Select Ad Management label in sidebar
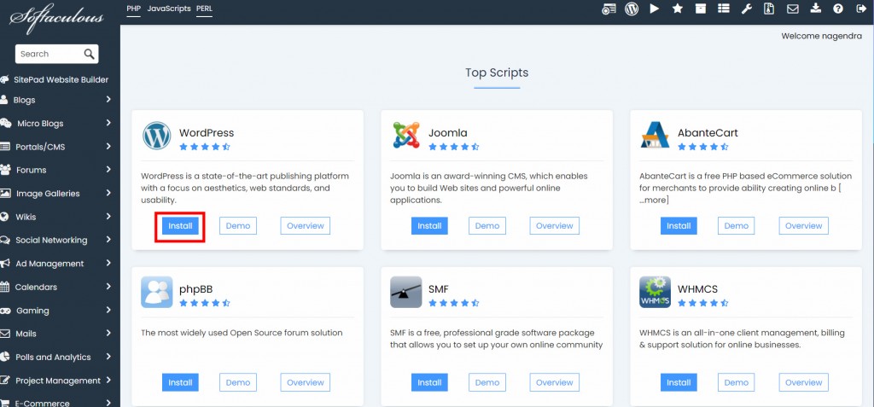Image resolution: width=874 pixels, height=407 pixels. (x=50, y=264)
